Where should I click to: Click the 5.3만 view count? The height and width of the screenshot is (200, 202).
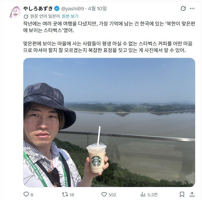coord(153,195)
